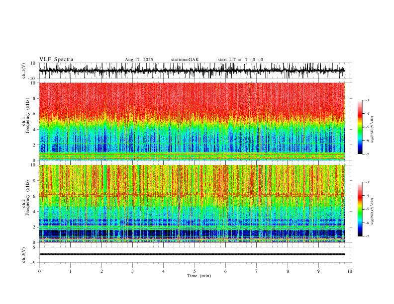Click time axis tick label "7"
Viewport: 394px width, 304px height.
coord(257,271)
